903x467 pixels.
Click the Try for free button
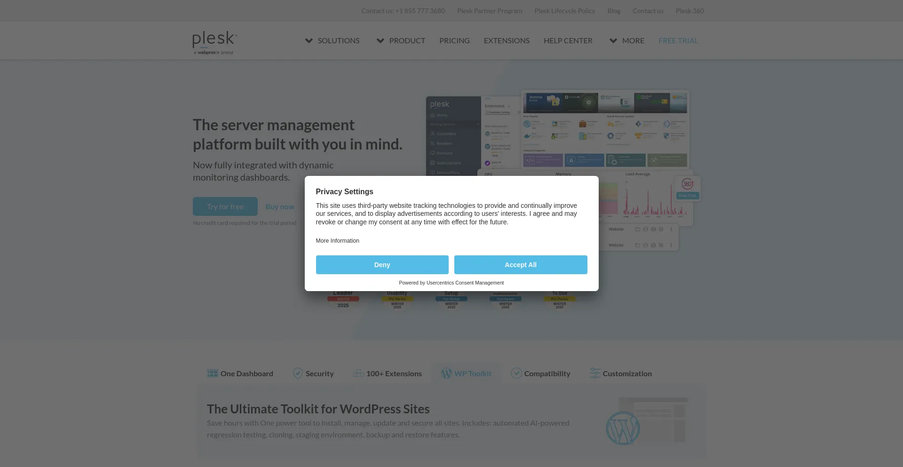(x=225, y=206)
